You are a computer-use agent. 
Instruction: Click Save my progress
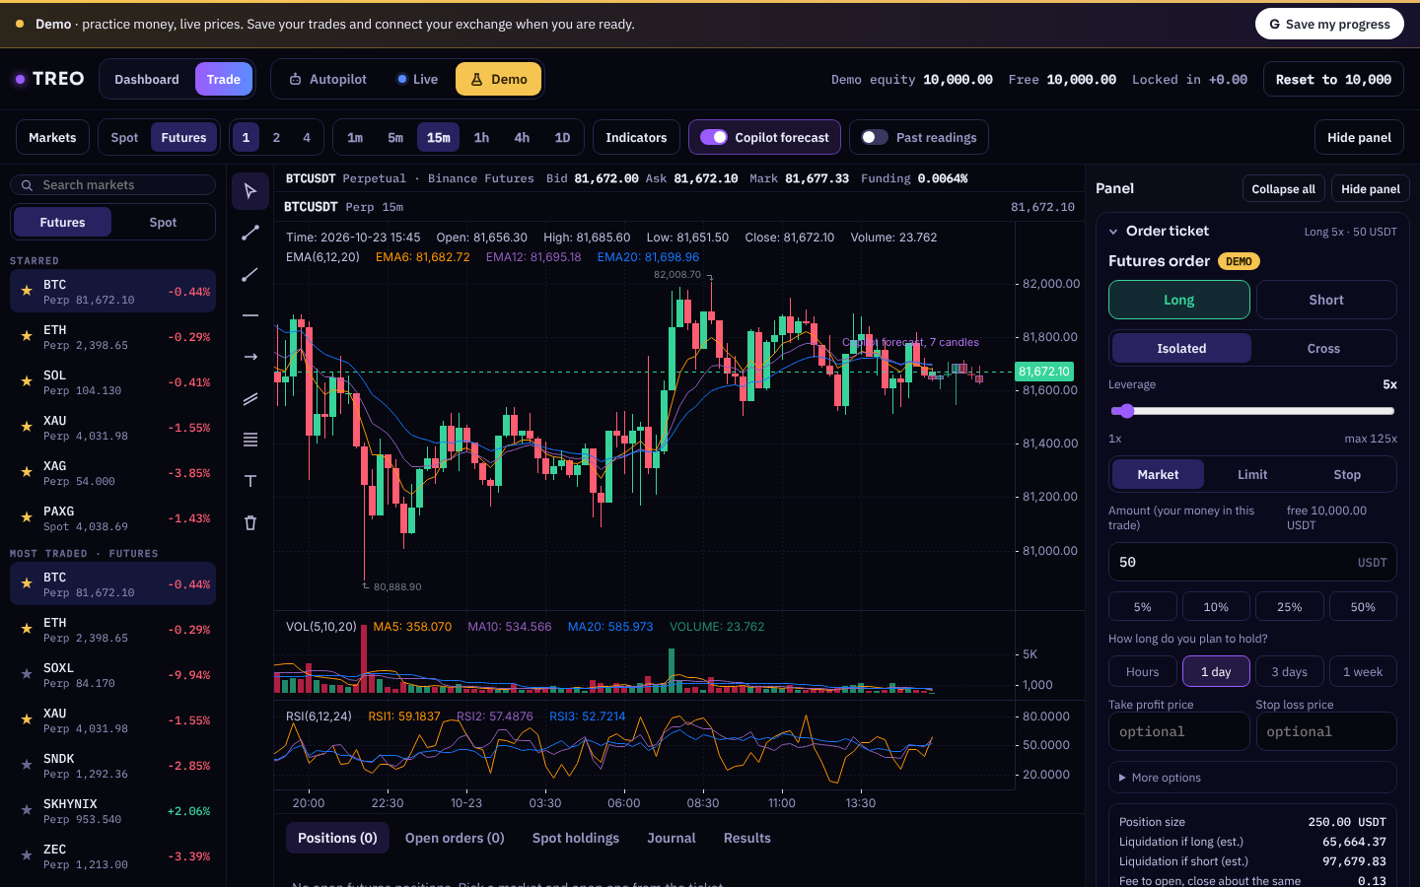coord(1329,24)
